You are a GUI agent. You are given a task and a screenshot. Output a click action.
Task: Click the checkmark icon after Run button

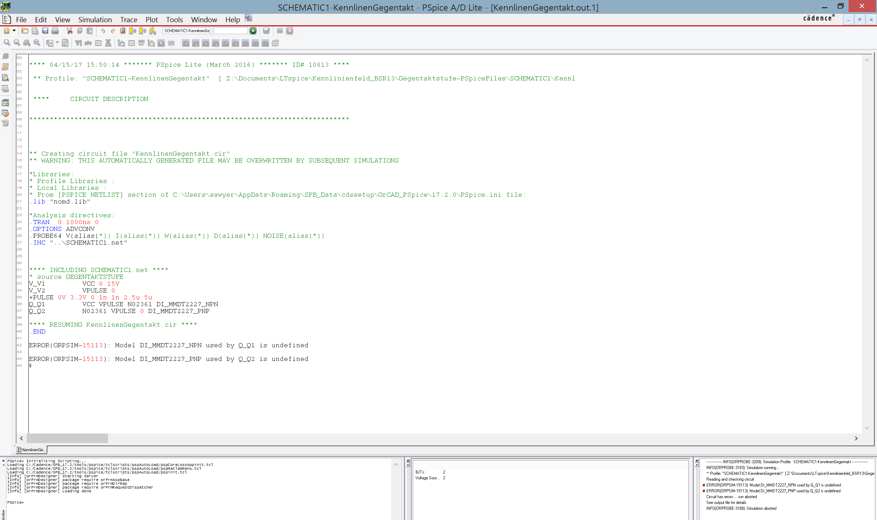coord(266,31)
